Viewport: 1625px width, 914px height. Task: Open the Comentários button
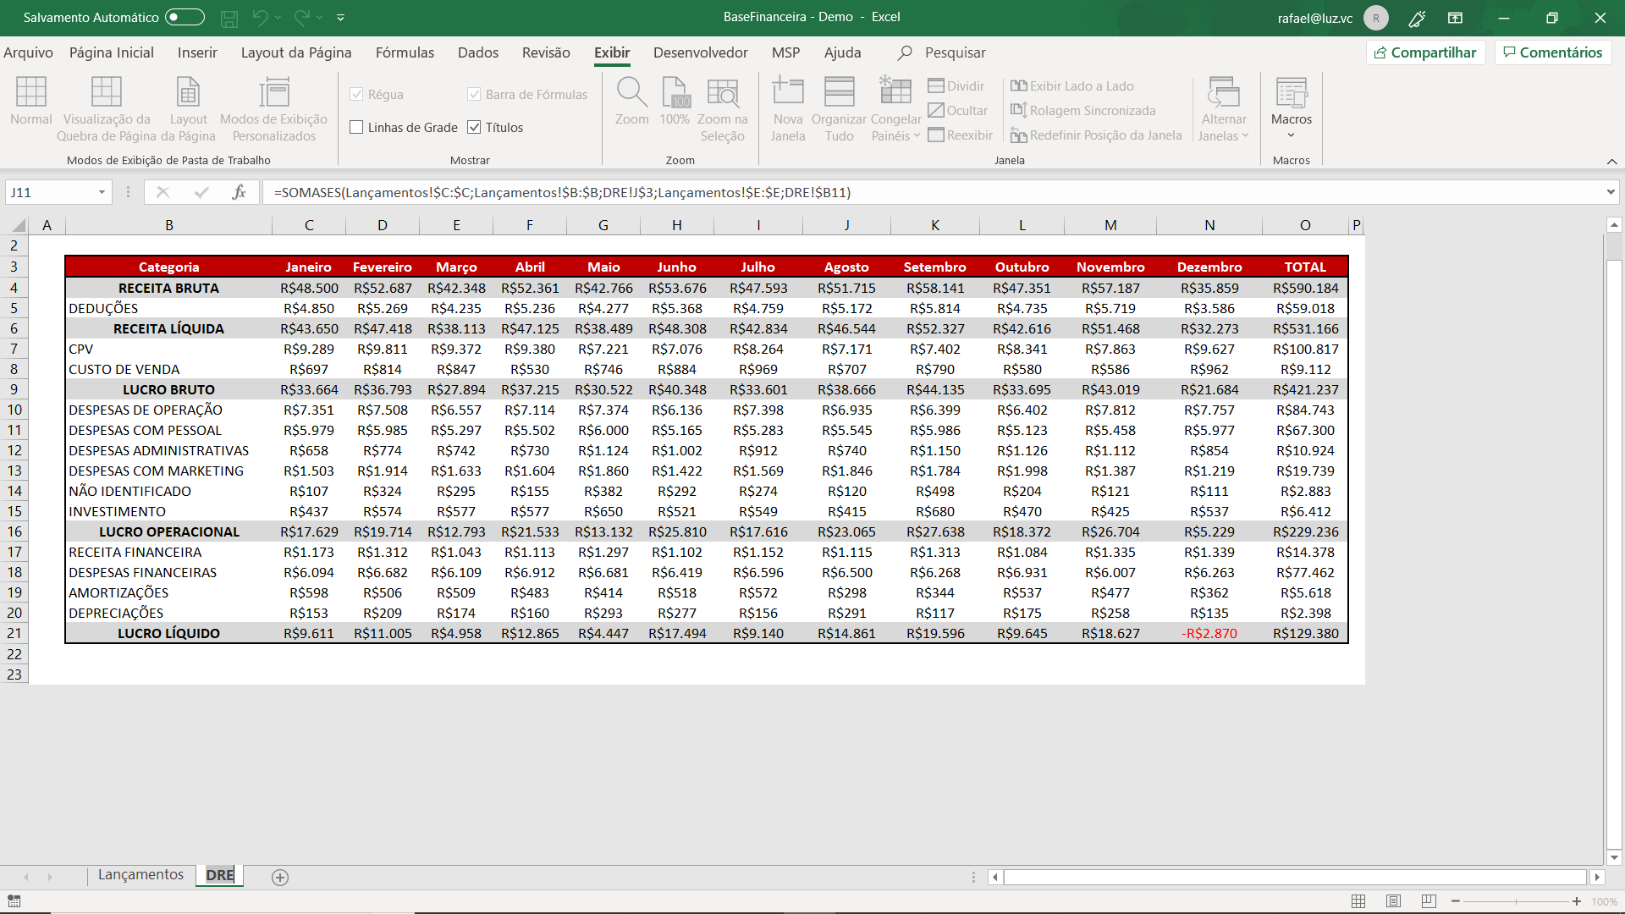click(1553, 52)
